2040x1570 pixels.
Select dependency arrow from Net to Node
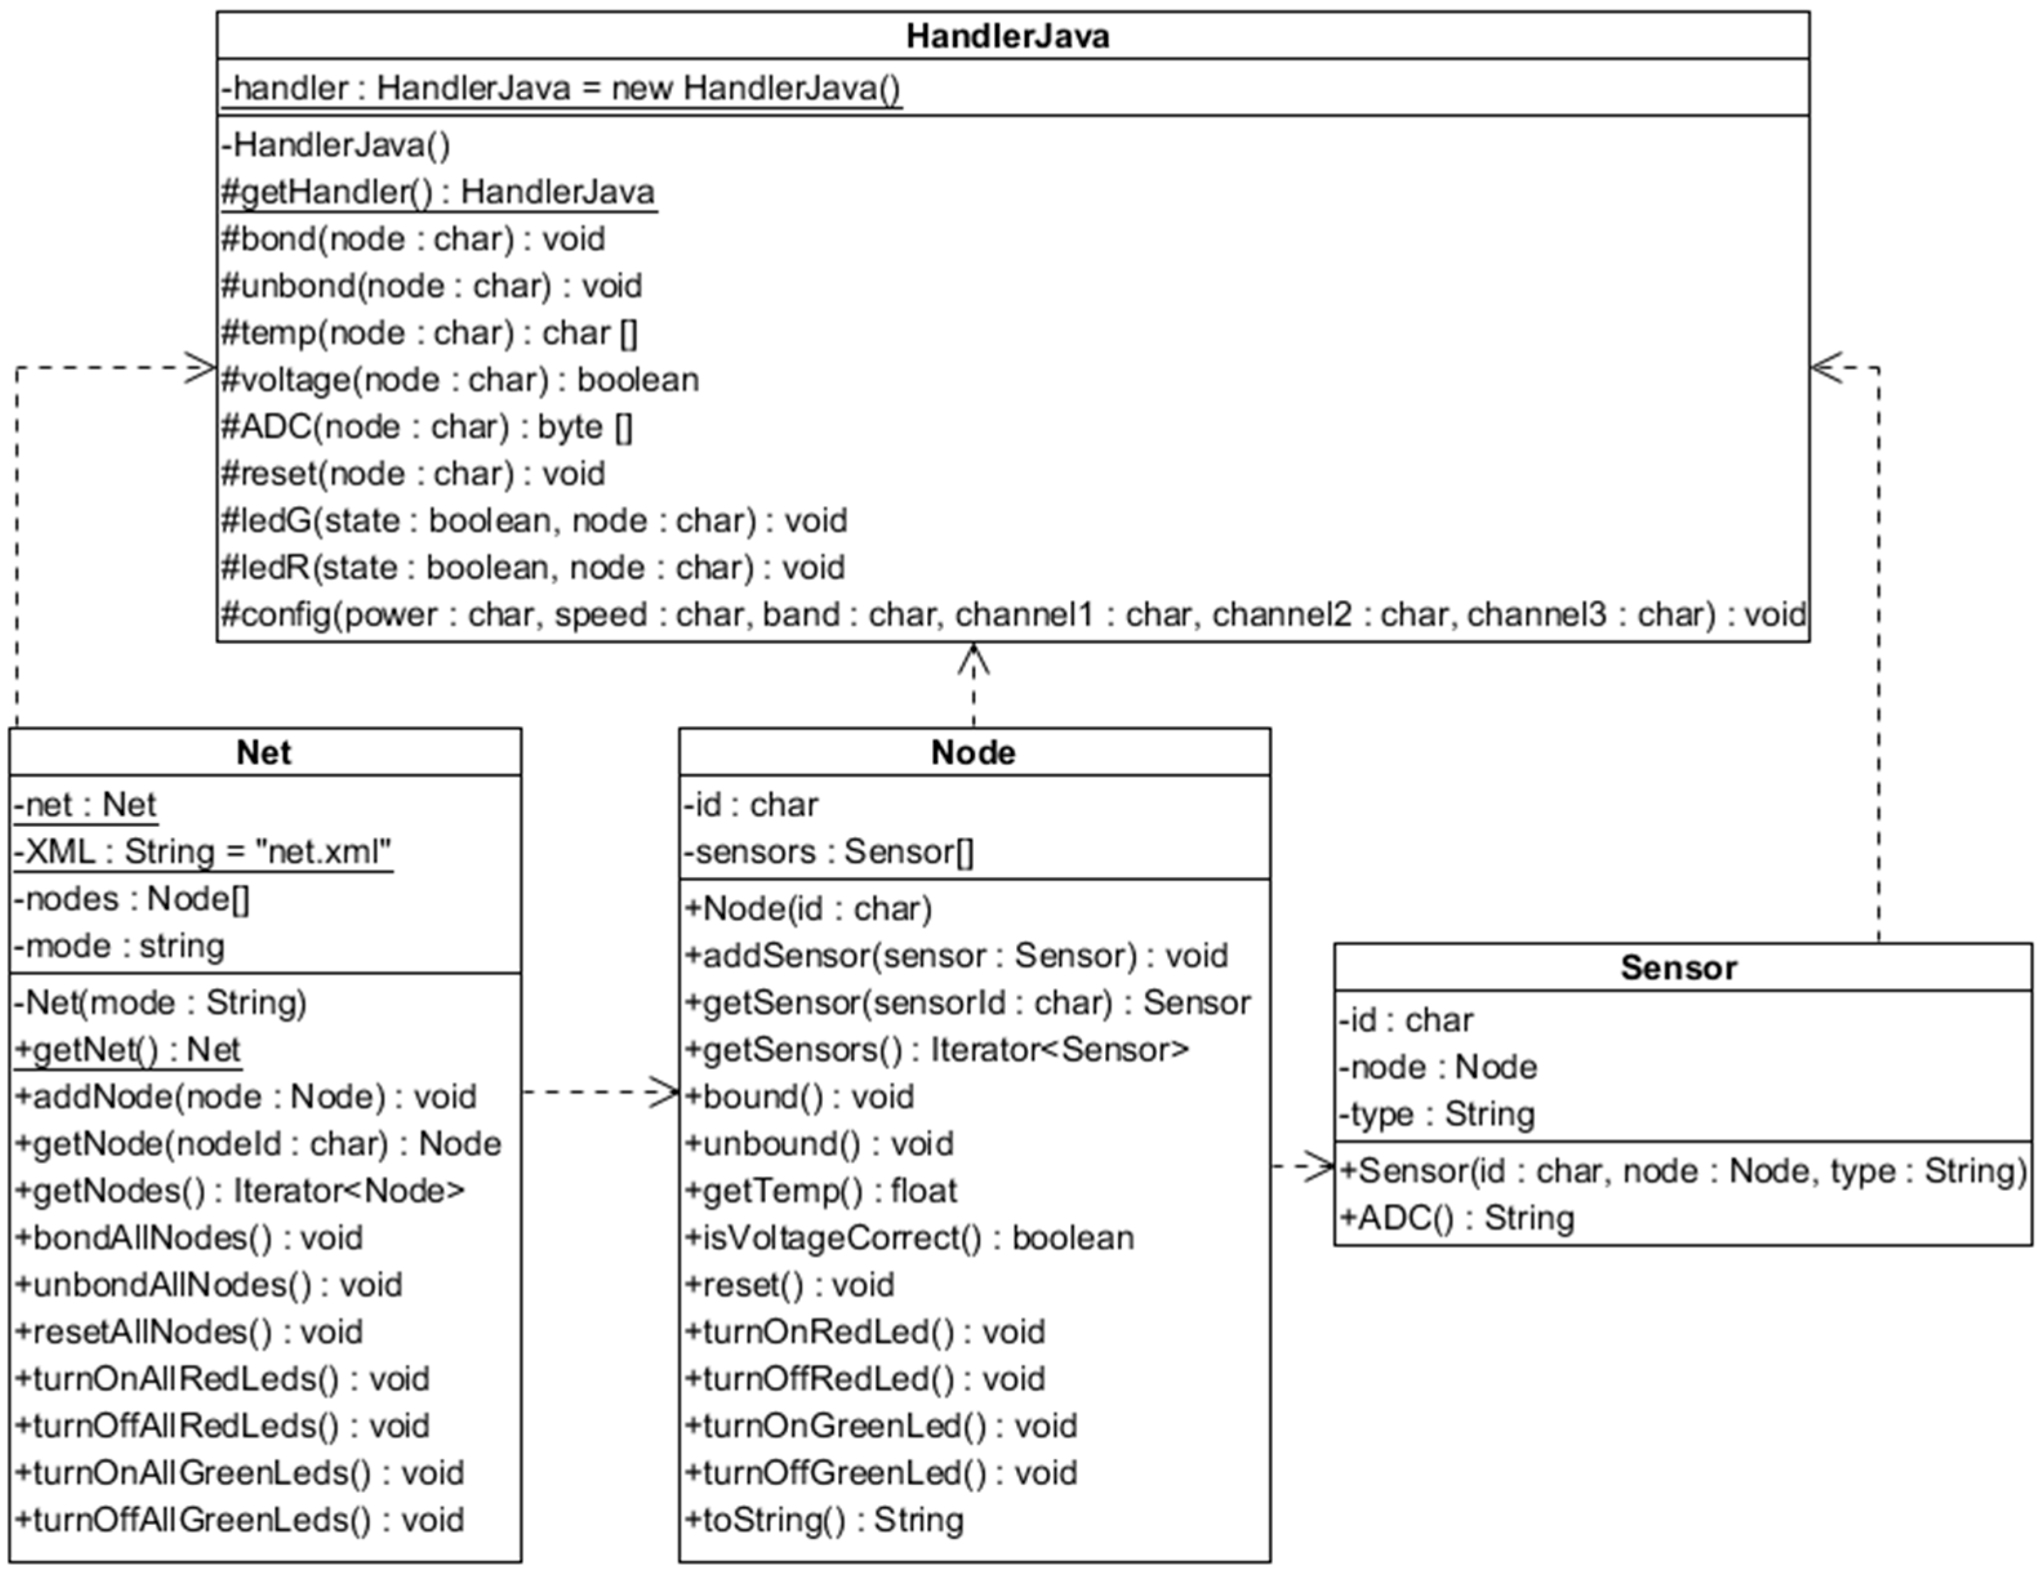601,1092
